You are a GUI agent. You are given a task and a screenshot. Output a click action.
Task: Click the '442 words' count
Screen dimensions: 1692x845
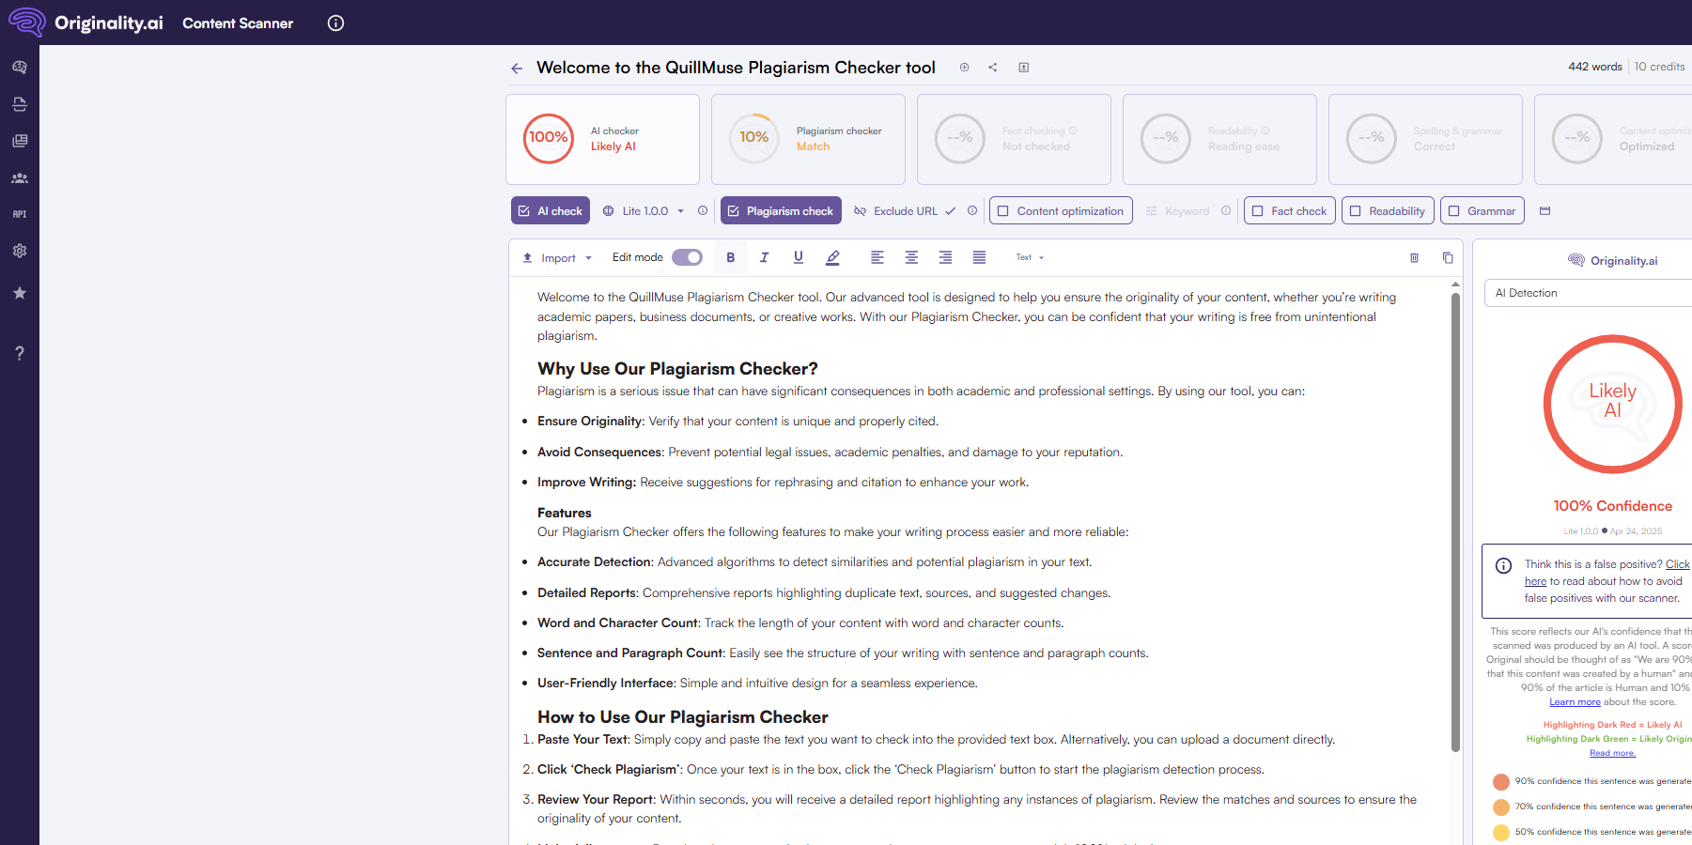pos(1594,67)
